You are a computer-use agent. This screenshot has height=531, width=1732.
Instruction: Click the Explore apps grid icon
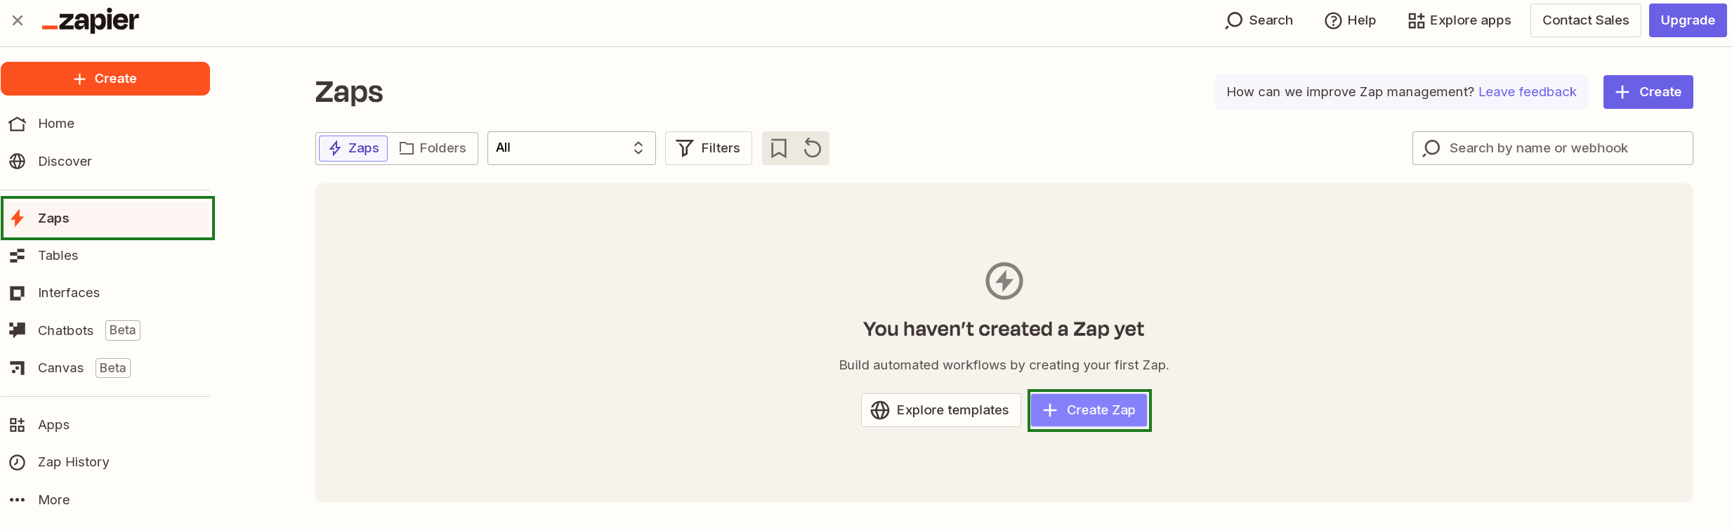1416,20
